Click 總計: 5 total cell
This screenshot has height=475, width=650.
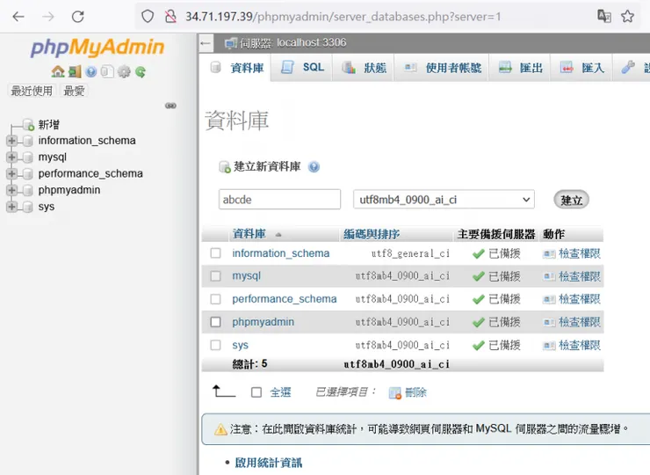pyautogui.click(x=249, y=364)
